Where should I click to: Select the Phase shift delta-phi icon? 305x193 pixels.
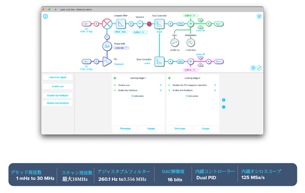coord(107,46)
